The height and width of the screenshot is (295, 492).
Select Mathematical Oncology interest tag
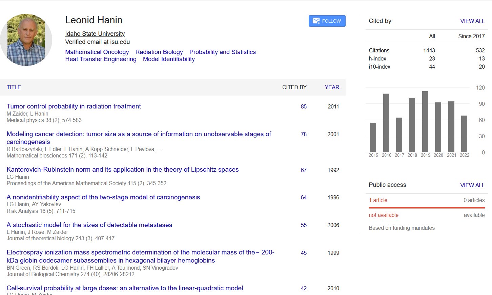97,52
